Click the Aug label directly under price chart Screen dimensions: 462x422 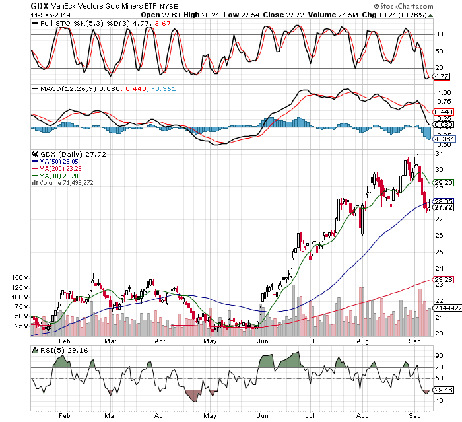click(x=362, y=341)
